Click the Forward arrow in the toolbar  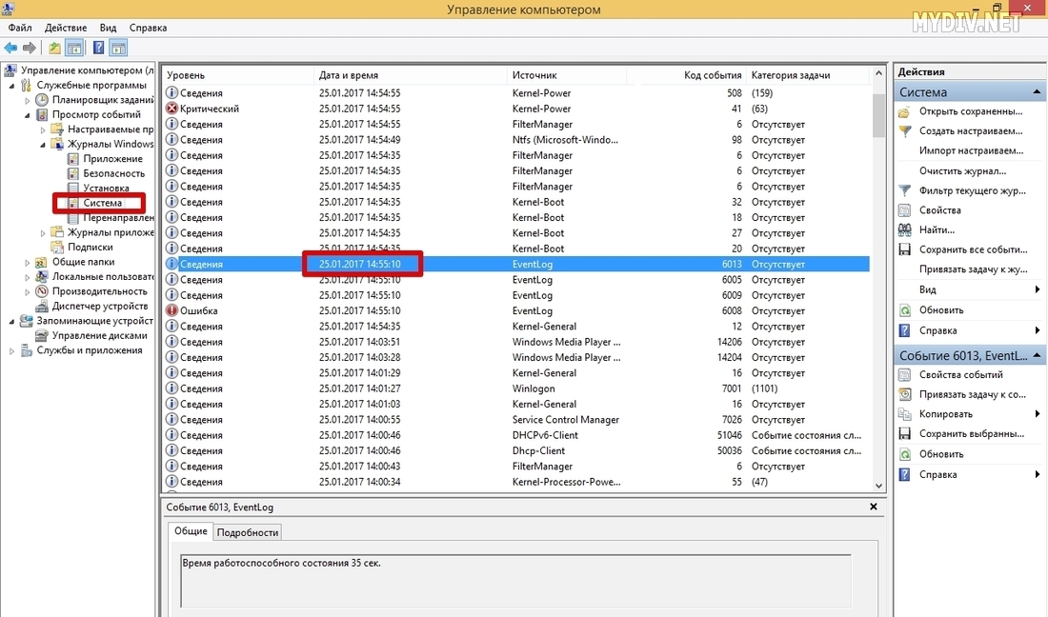[x=30, y=48]
